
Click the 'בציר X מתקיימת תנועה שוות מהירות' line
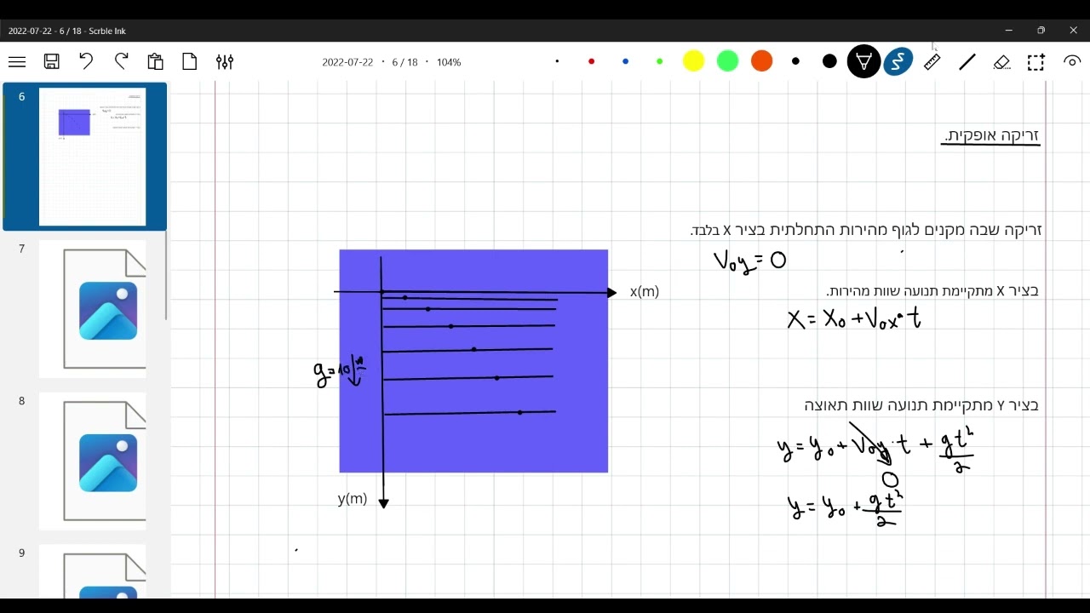(x=932, y=291)
